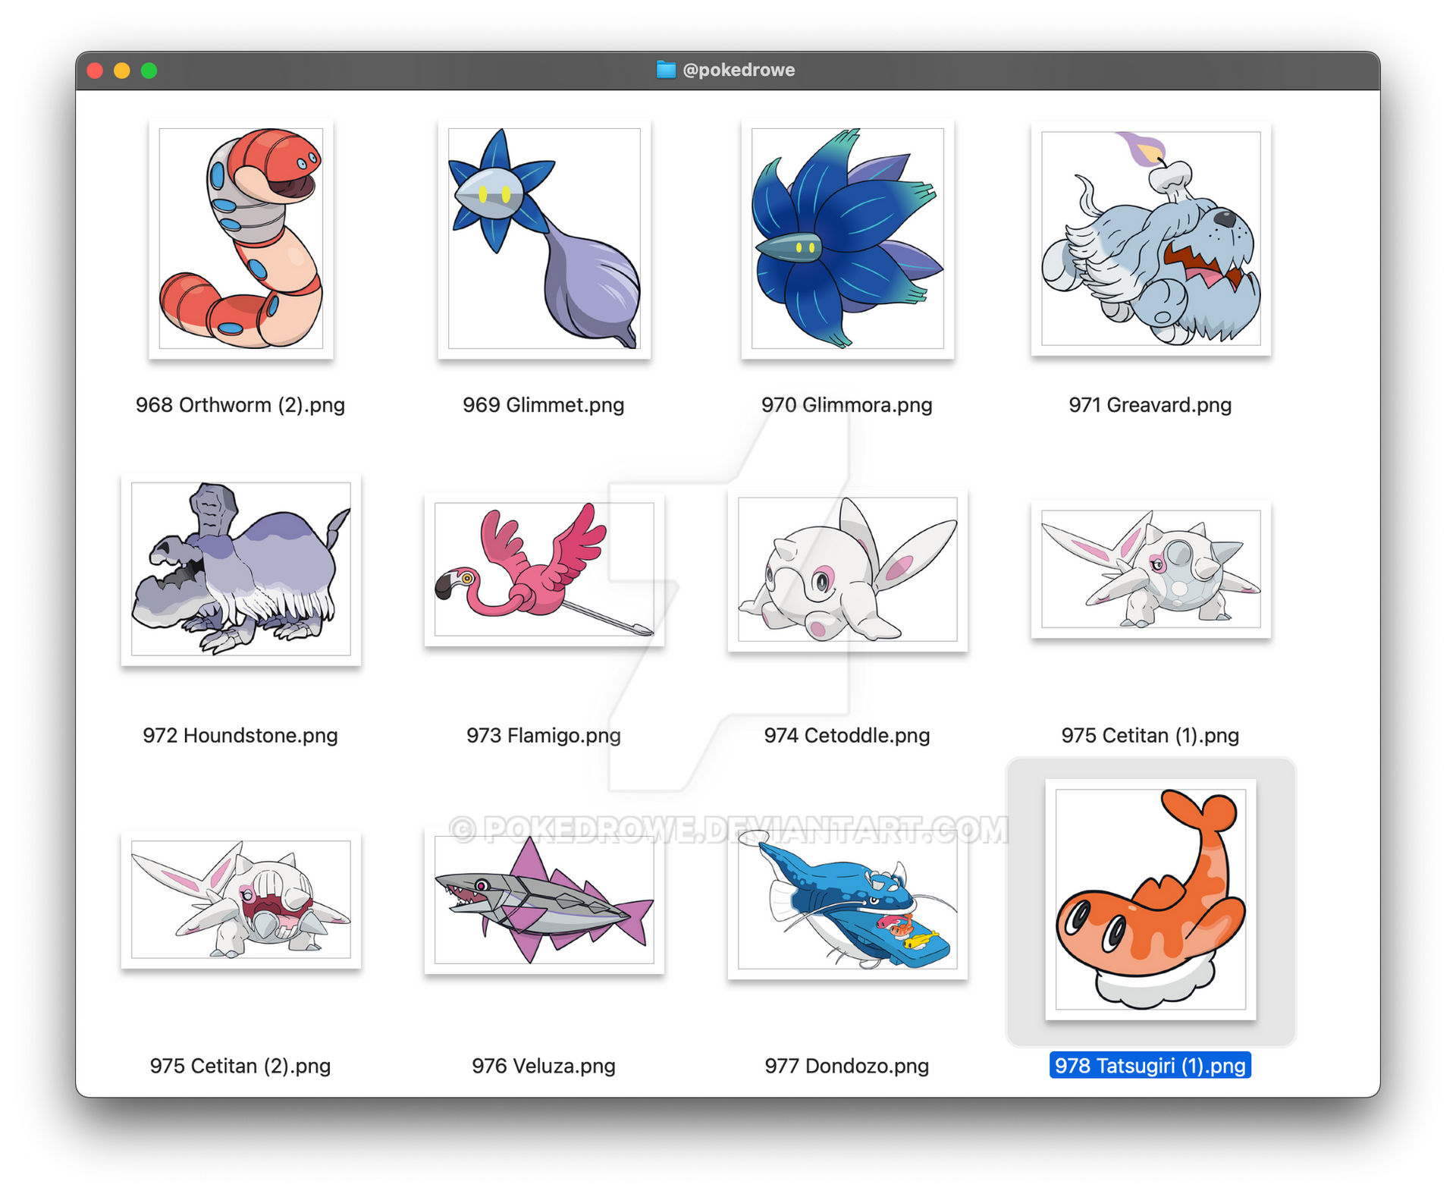The width and height of the screenshot is (1456, 1197).
Task: Close the @pokedrowe Finder window
Action: [x=96, y=71]
